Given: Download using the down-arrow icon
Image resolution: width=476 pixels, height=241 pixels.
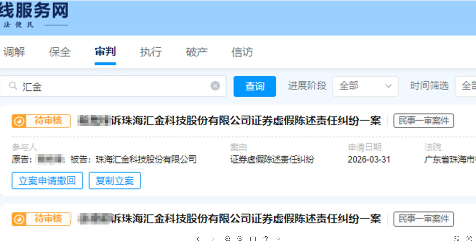Looking at the screenshot, I should coord(278,239).
